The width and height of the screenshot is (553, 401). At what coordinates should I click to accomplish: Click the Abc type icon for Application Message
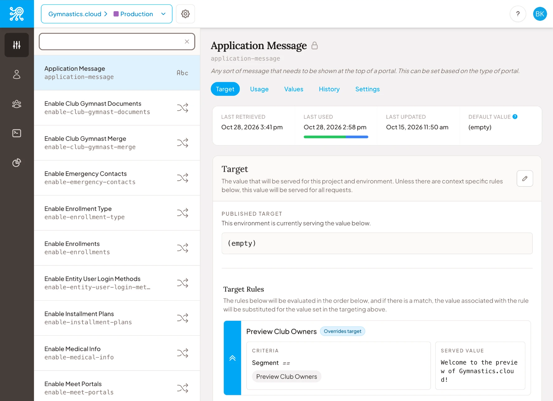pyautogui.click(x=182, y=73)
